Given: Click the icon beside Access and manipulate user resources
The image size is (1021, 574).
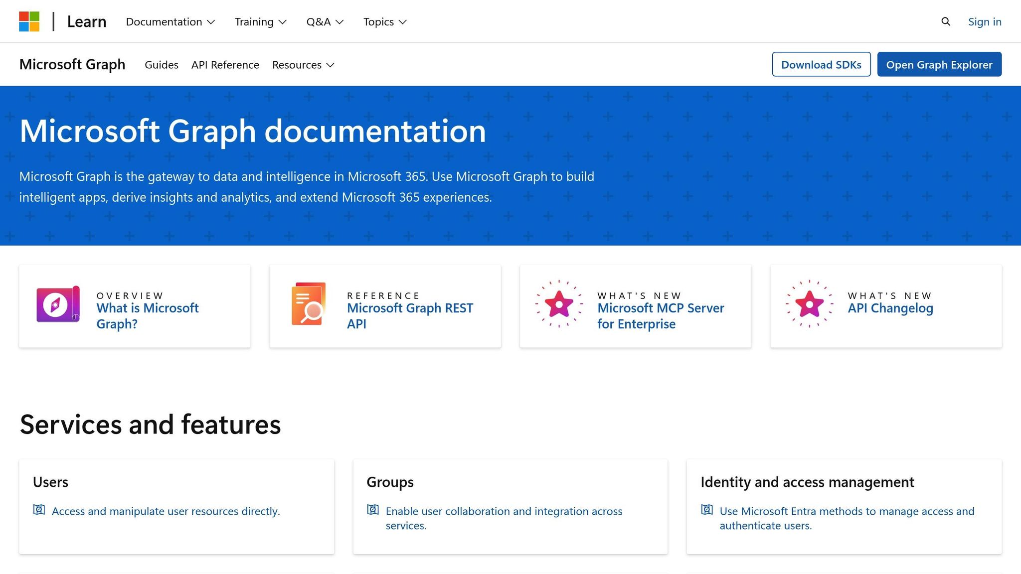Looking at the screenshot, I should (x=39, y=510).
